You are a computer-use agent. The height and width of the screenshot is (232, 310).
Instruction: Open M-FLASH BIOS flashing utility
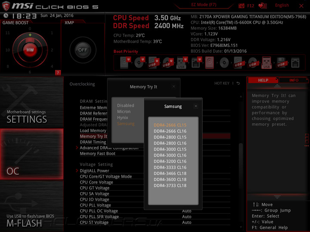pos(31,206)
